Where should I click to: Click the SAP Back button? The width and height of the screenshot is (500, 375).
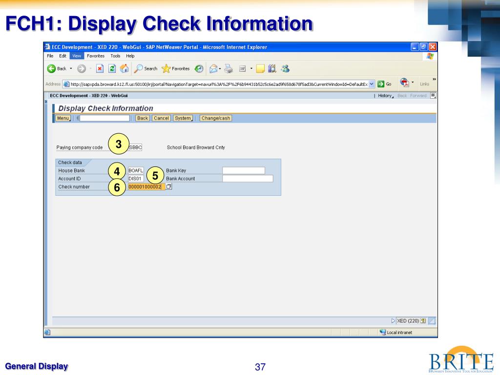click(x=143, y=118)
